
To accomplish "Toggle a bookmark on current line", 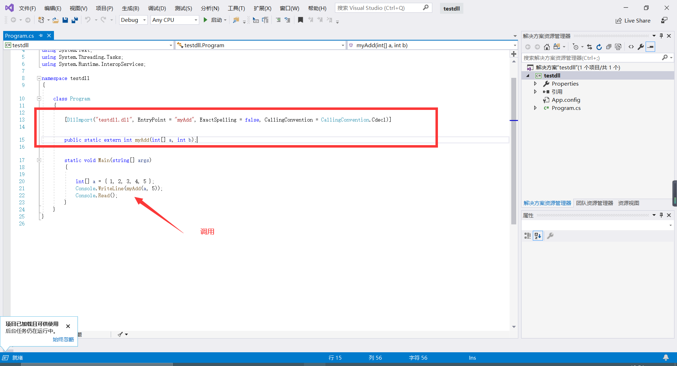I will click(300, 20).
